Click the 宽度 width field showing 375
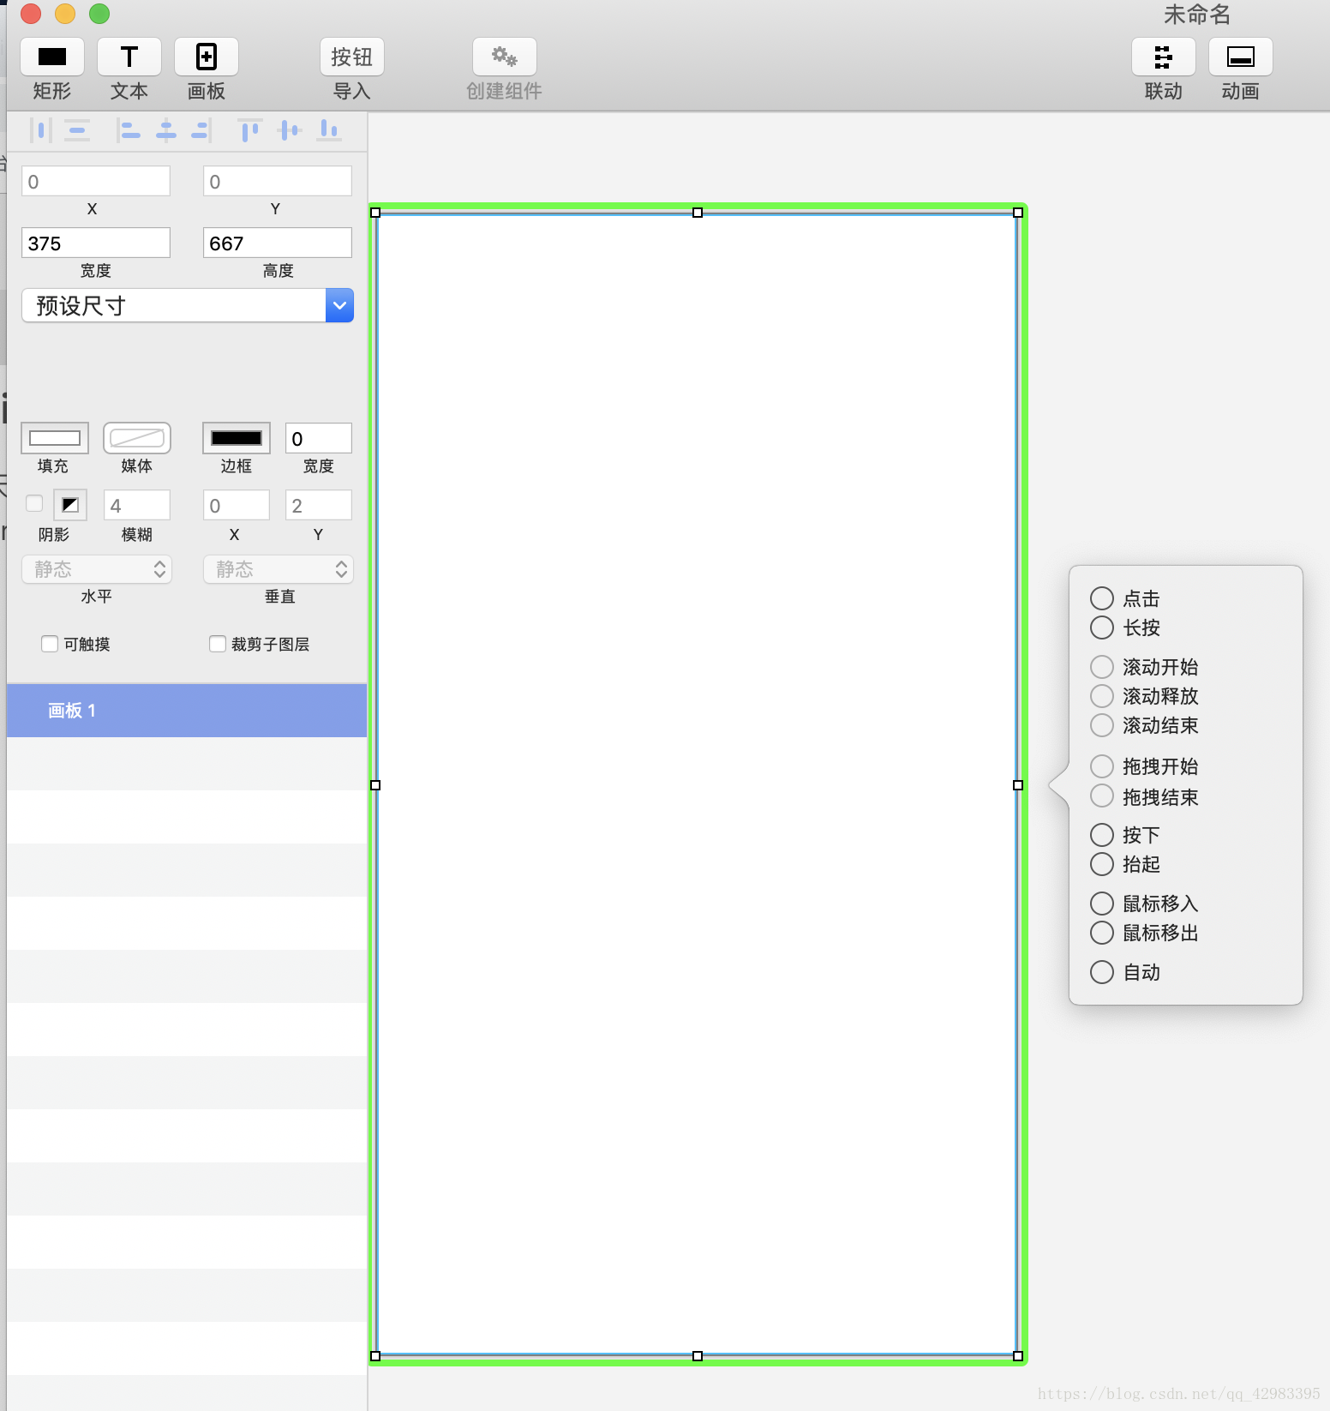This screenshot has height=1411, width=1330. click(96, 243)
